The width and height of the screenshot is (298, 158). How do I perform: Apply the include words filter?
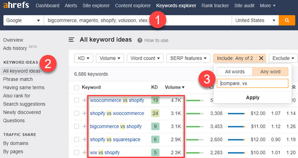tap(253, 98)
